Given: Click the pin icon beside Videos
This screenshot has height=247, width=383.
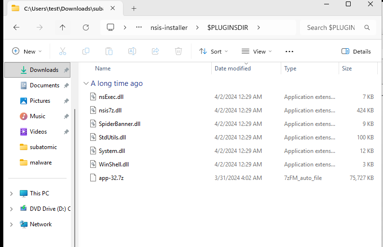Looking at the screenshot, I should (66, 132).
